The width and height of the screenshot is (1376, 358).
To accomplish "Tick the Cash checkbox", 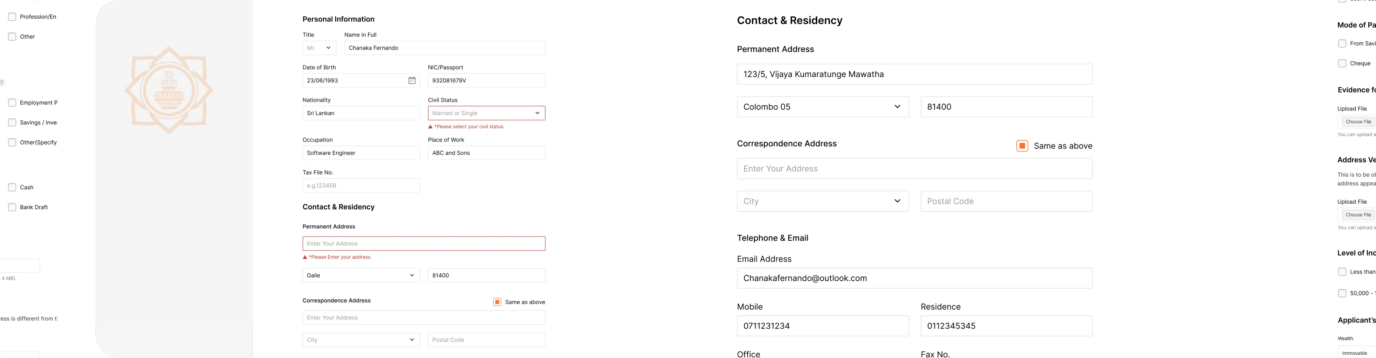I will (12, 187).
